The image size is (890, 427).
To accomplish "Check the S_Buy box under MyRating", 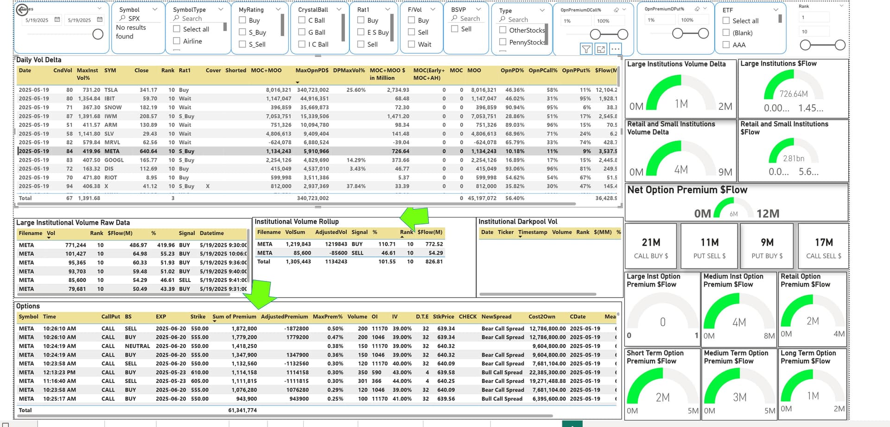I will 242,32.
